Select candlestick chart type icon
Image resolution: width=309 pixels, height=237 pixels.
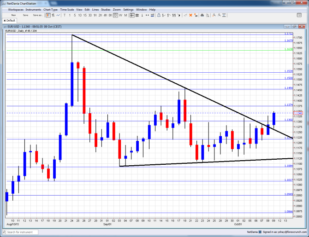click(x=48, y=15)
